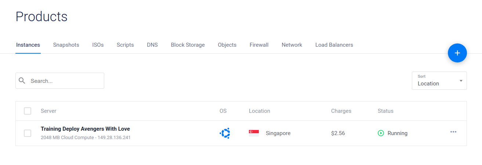The height and width of the screenshot is (165, 482).
Task: Click the green Running status icon
Action: pos(381,133)
